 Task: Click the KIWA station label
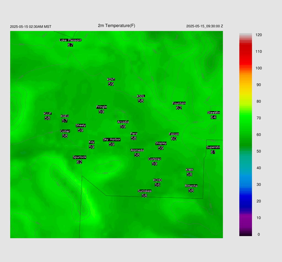189,170
